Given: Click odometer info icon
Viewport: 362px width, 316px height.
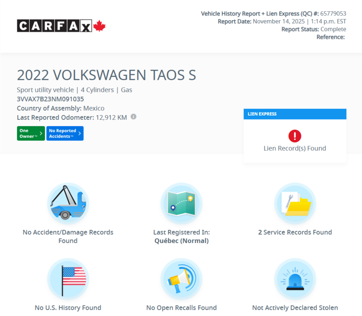Looking at the screenshot, I should (134, 117).
